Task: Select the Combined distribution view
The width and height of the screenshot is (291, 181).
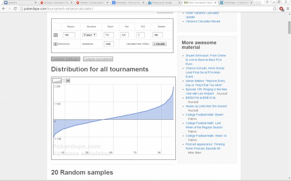Action: pyautogui.click(x=66, y=59)
